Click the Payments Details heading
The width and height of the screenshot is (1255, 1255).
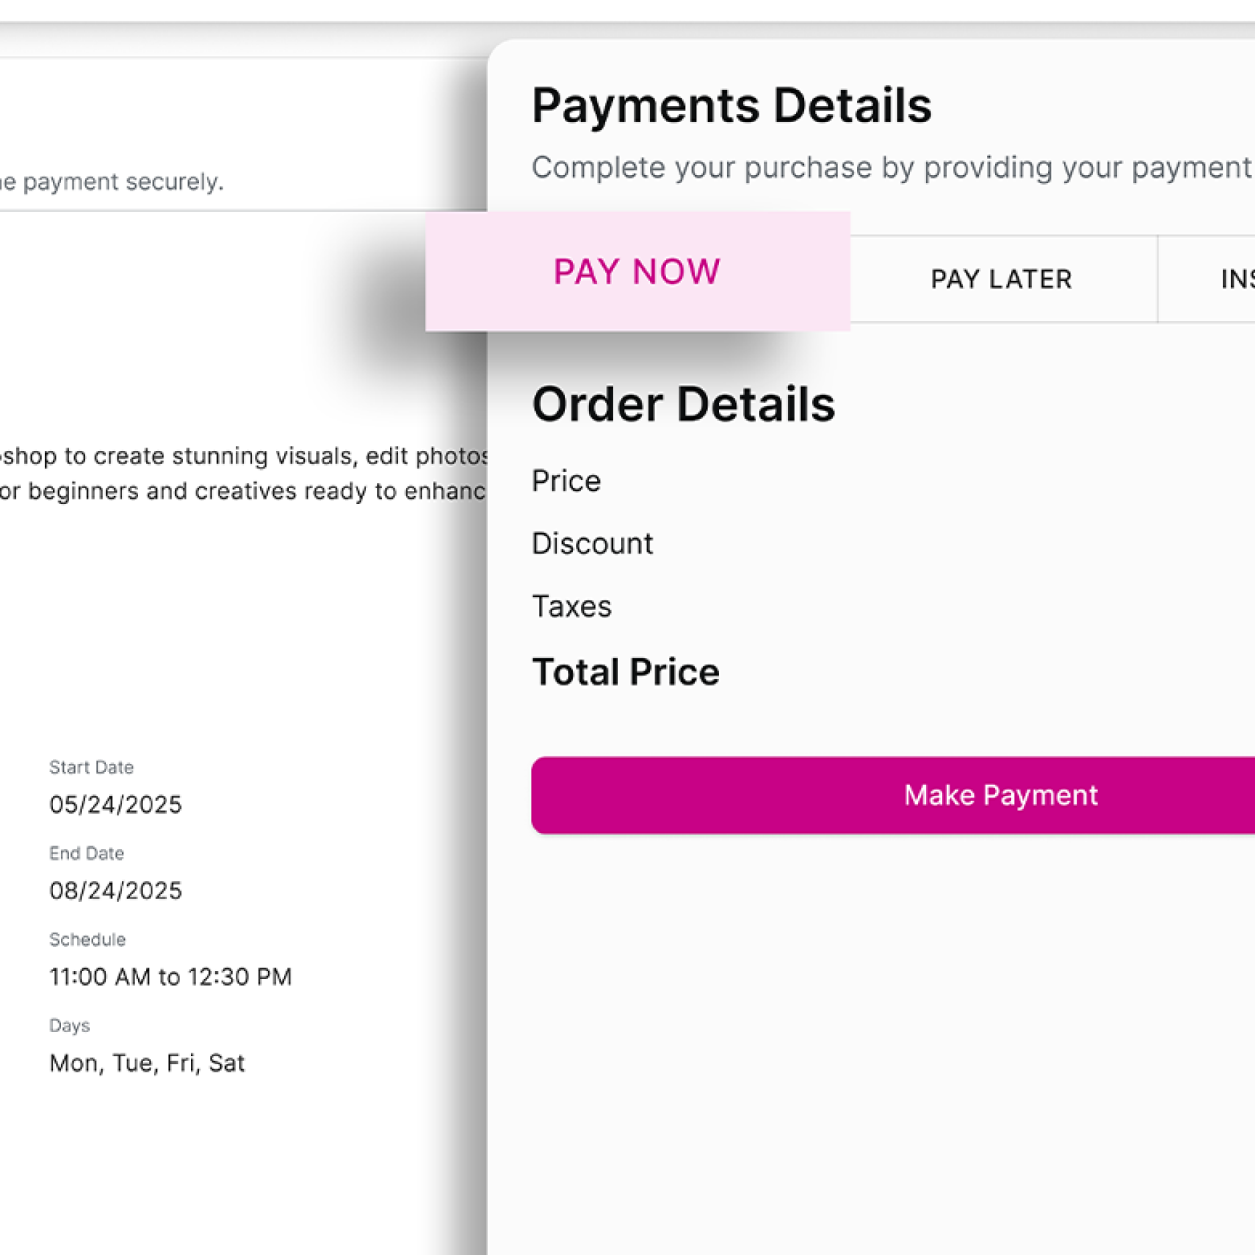(731, 106)
